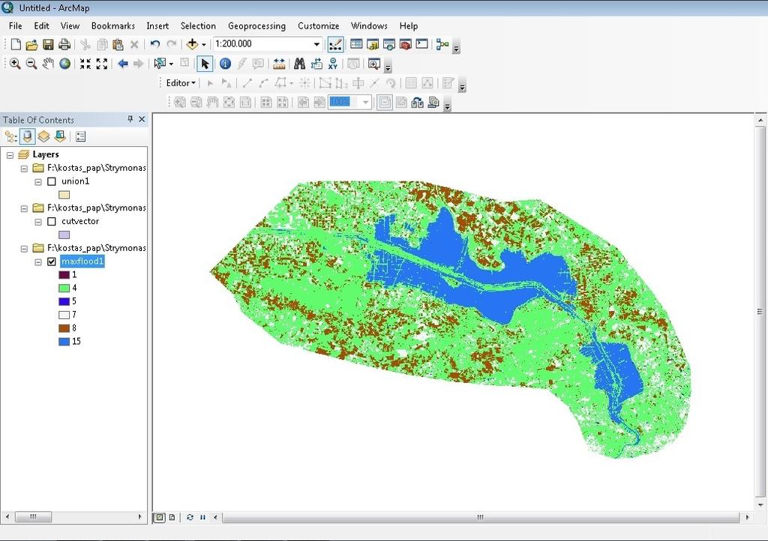Open the Add Data dropdown arrow
The image size is (768, 541).
(x=204, y=44)
